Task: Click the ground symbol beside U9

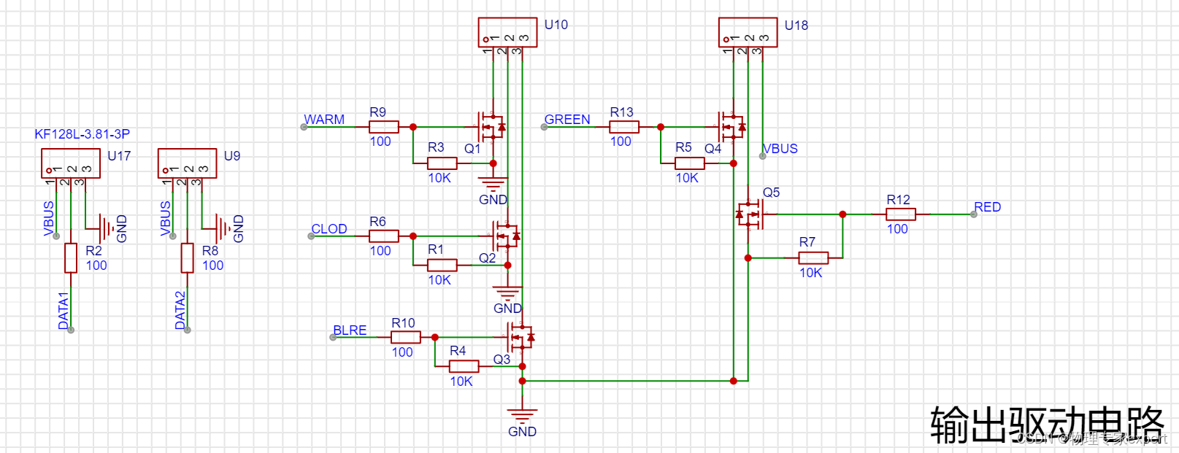Action: point(222,229)
